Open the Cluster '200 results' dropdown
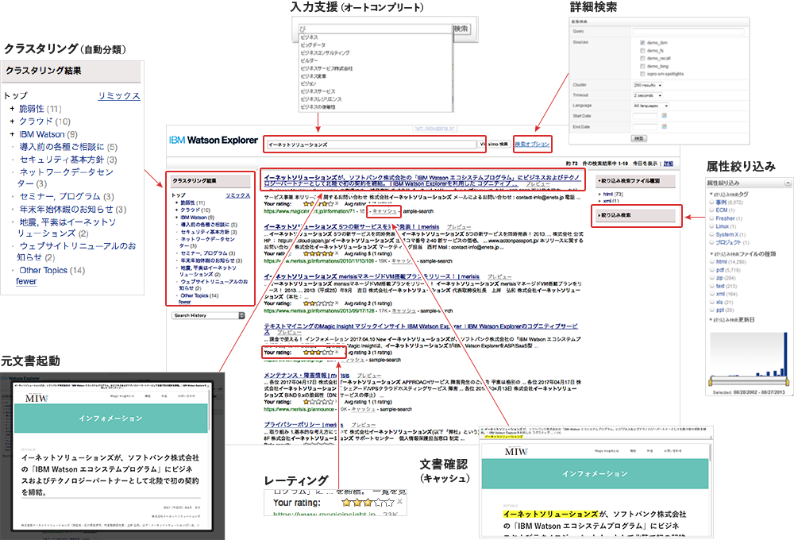The width and height of the screenshot is (794, 540). (648, 85)
